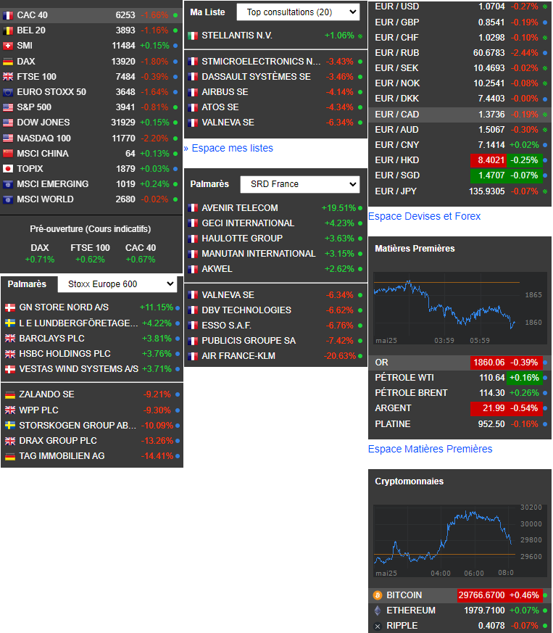Image resolution: width=553 pixels, height=633 pixels.
Task: Click the US flag beside S&P 500
Action: click(8, 107)
